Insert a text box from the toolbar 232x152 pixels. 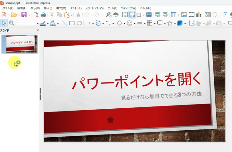point(207,15)
